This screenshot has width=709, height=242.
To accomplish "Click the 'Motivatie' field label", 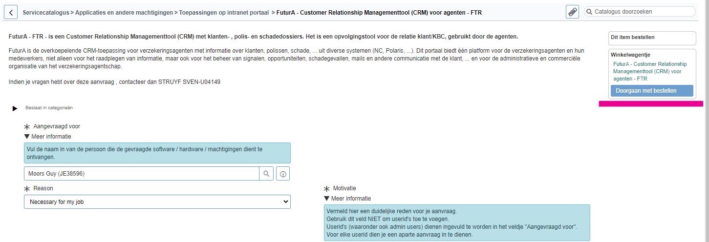I will 344,188.
